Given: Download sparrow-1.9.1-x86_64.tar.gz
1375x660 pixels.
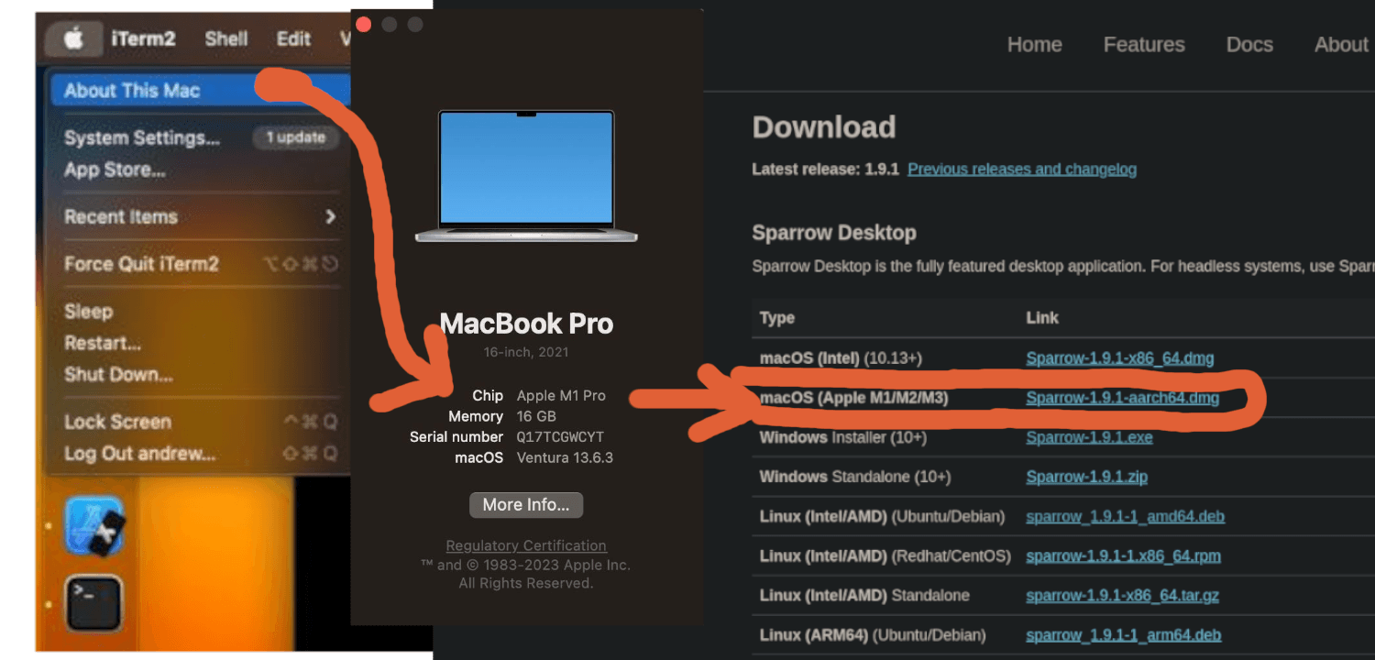Looking at the screenshot, I should pyautogui.click(x=1123, y=595).
